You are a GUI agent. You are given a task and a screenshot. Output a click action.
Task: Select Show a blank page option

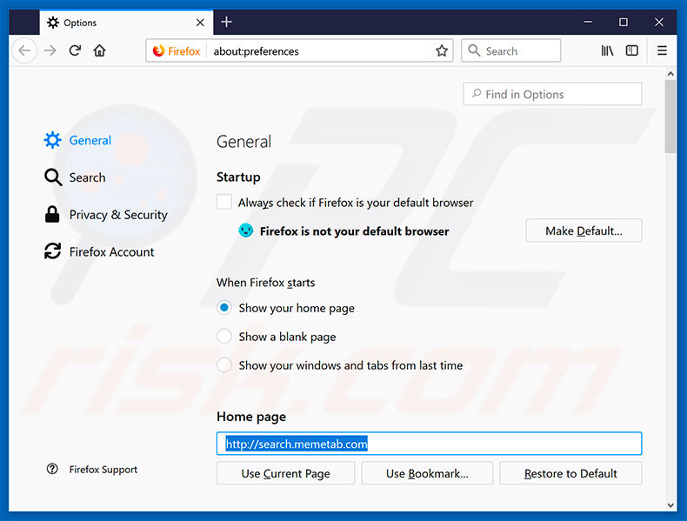click(224, 337)
